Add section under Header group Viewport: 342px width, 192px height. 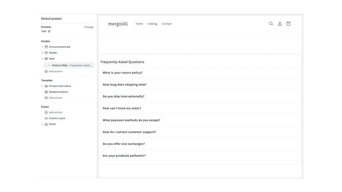[56, 71]
